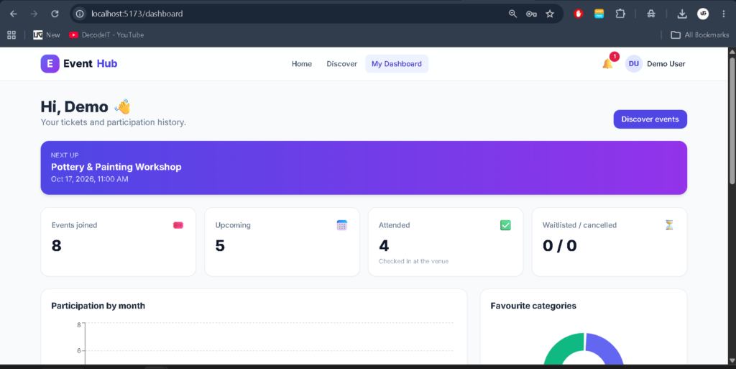Click the Waitlisted / cancelled value 0 / 0
This screenshot has height=369, width=736.
(559, 245)
